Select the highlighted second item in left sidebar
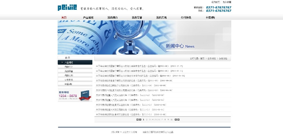 click(75, 62)
